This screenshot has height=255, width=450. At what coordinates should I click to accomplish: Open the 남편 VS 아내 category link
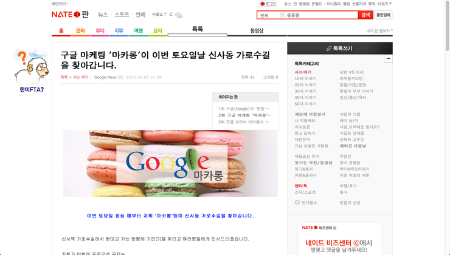(x=351, y=72)
